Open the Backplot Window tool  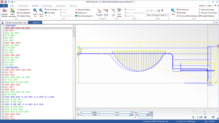tap(4, 13)
